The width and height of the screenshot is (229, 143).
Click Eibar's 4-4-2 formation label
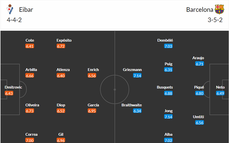coord(14,19)
